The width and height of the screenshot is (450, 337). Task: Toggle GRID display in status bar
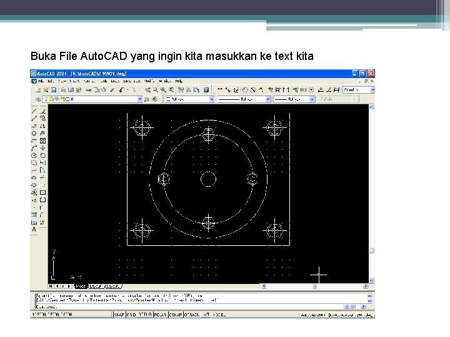pyautogui.click(x=131, y=315)
